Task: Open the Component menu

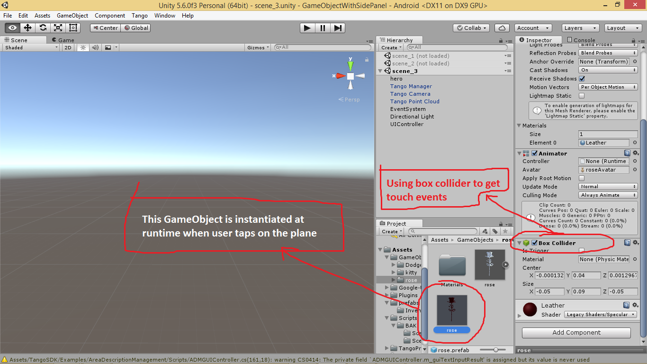Action: [110, 16]
